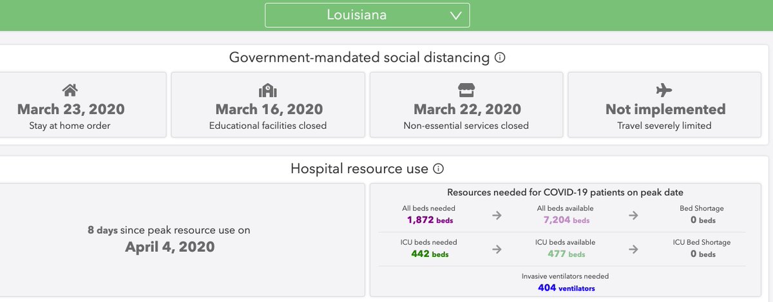Click arrow between All beds needed and available
The width and height of the screenshot is (773, 302).
click(497, 216)
